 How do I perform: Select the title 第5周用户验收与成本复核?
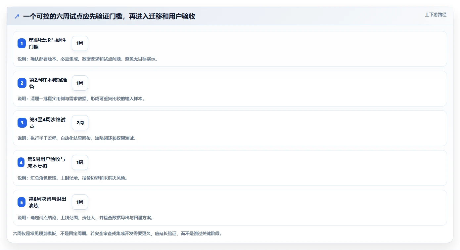point(46,162)
